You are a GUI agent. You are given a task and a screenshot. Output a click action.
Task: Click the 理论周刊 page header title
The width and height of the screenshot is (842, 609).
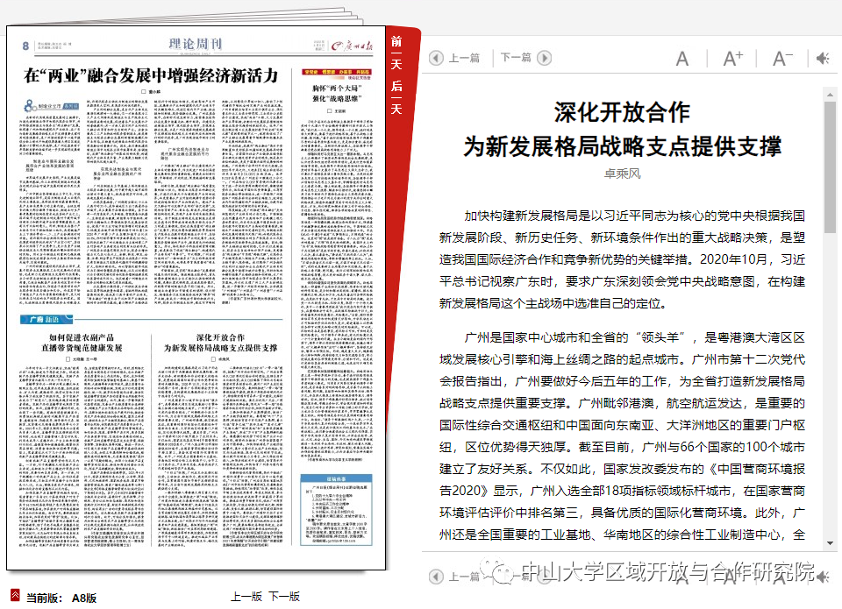coord(196,44)
